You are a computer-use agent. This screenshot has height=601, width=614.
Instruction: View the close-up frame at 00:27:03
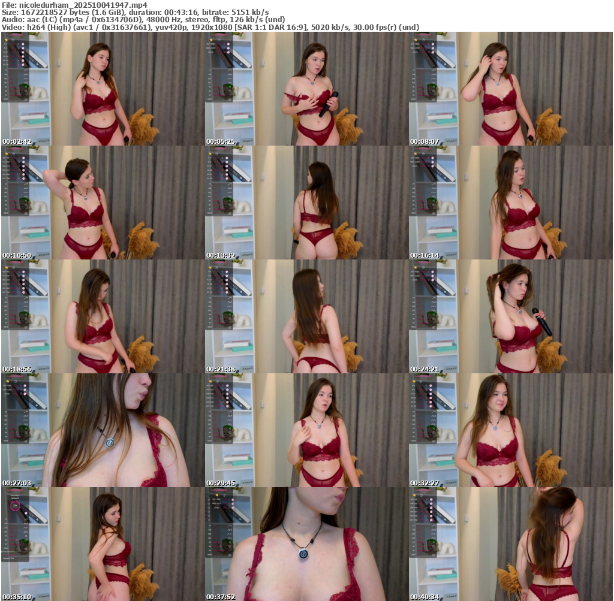103,430
